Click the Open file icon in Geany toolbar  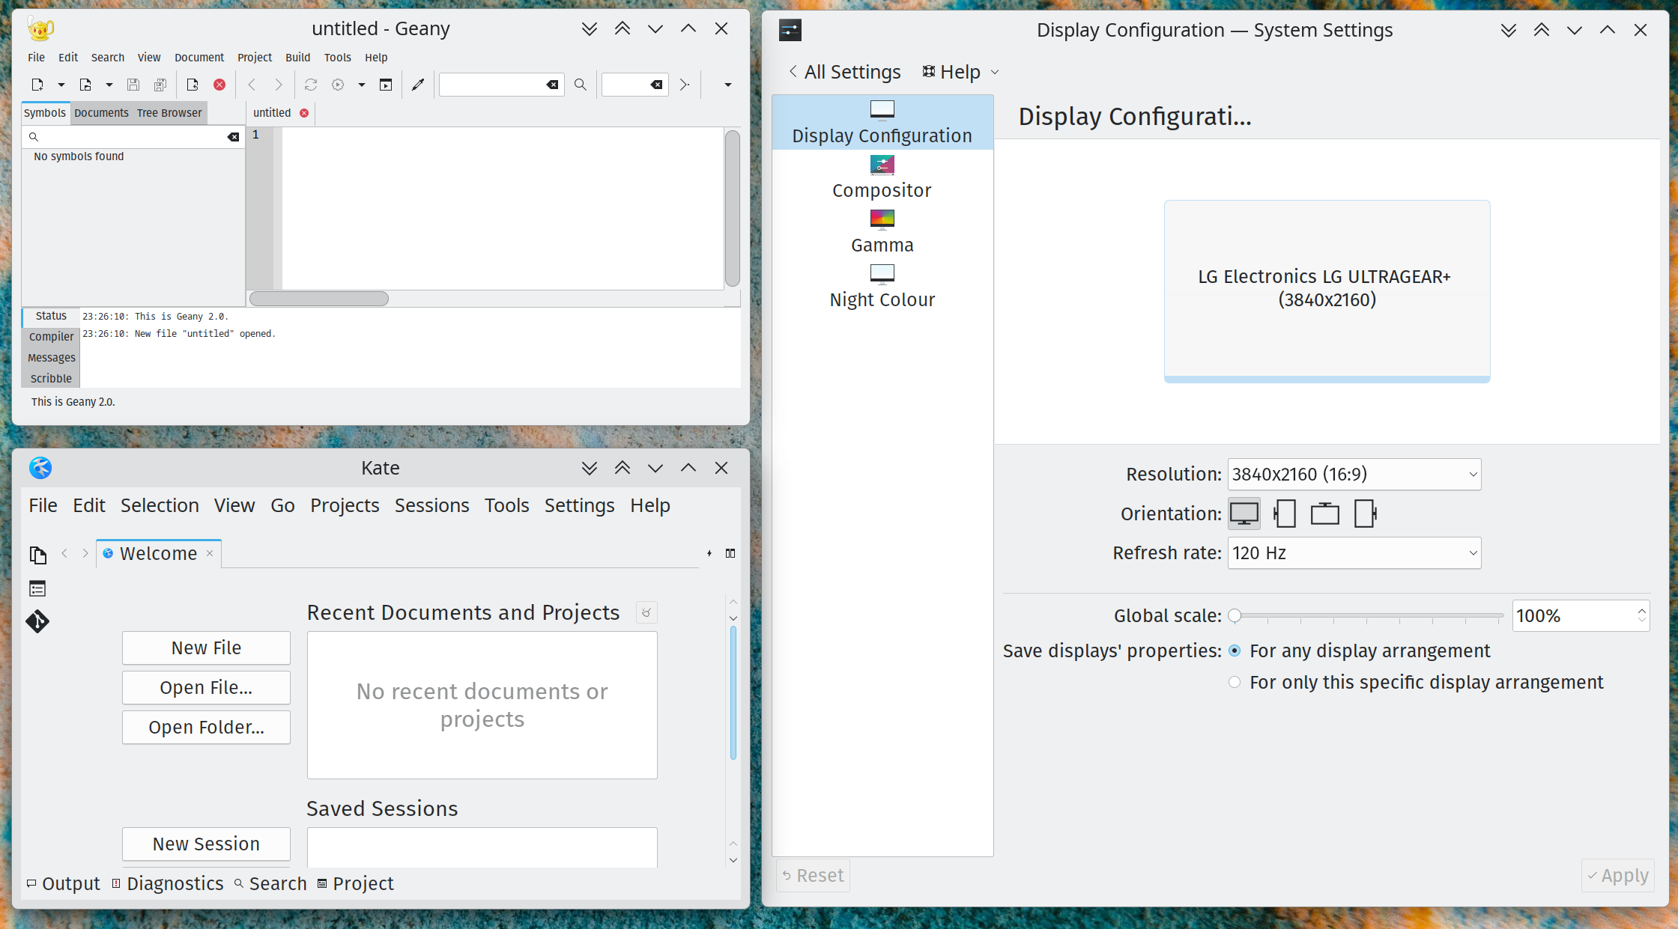pos(85,85)
